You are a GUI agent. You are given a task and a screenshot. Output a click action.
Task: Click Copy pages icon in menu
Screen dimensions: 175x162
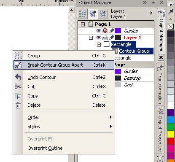[x=18, y=96]
